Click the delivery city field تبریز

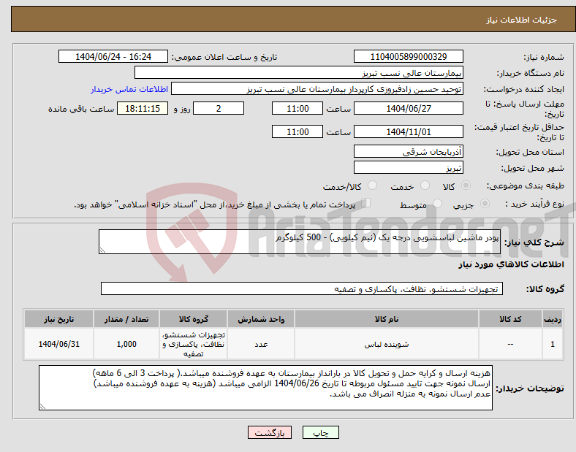pyautogui.click(x=409, y=168)
